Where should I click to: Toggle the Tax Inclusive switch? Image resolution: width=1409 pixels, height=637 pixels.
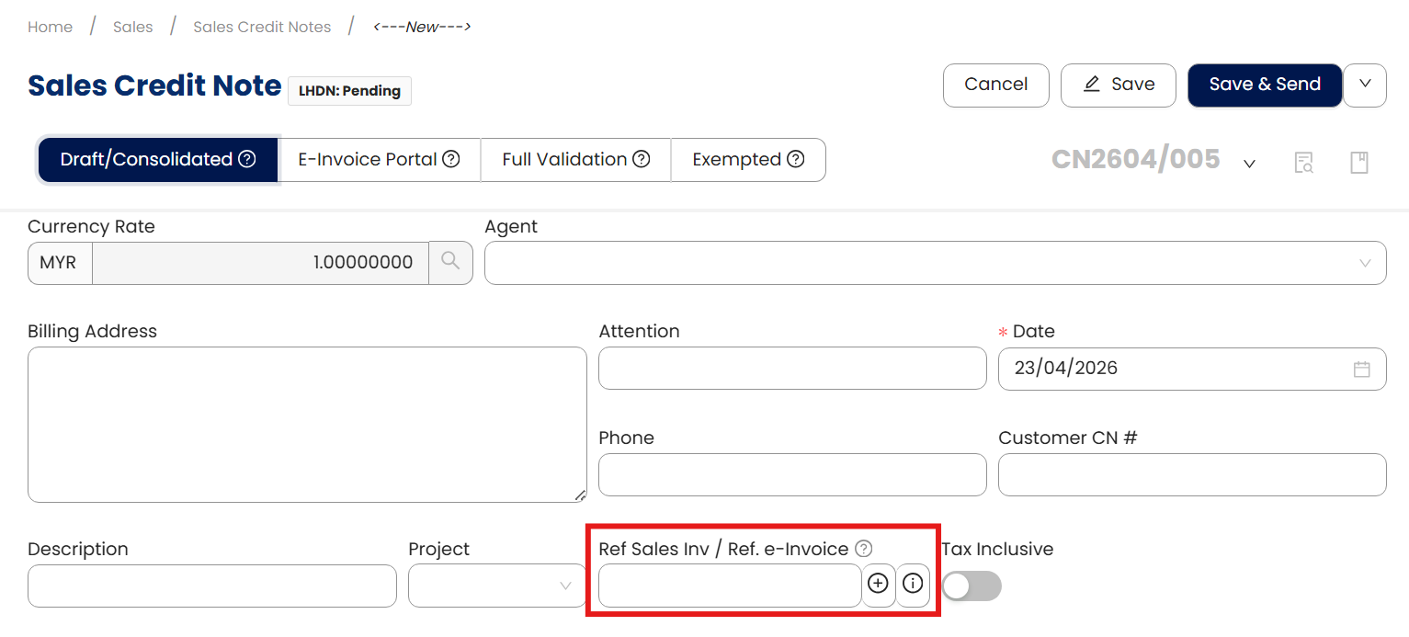[972, 586]
